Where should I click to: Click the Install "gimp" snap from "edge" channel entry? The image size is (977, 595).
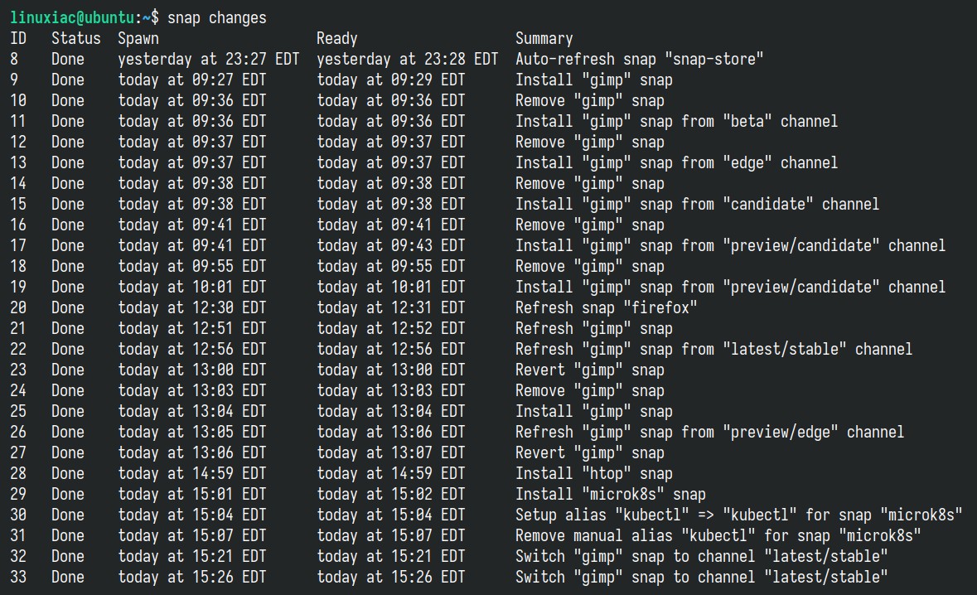(676, 162)
